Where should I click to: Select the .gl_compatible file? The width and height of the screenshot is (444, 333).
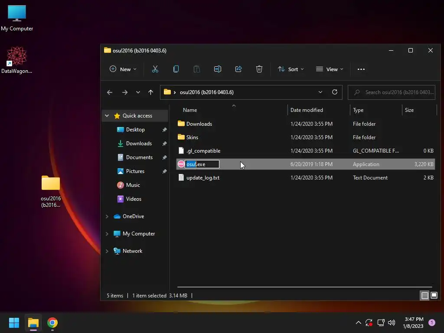click(306, 150)
